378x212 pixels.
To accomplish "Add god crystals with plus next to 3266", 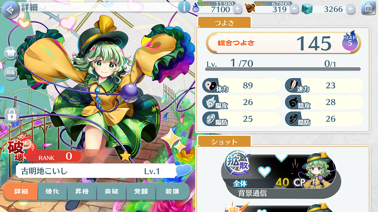I will (x=350, y=9).
